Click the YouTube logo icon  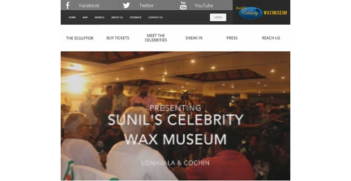[183, 5]
